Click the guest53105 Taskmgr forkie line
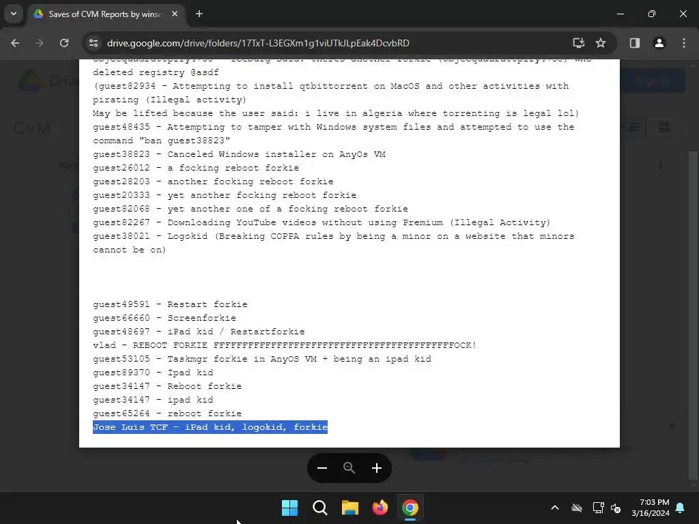 pos(262,359)
